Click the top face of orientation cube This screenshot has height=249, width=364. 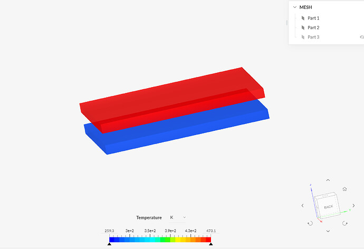(325, 195)
